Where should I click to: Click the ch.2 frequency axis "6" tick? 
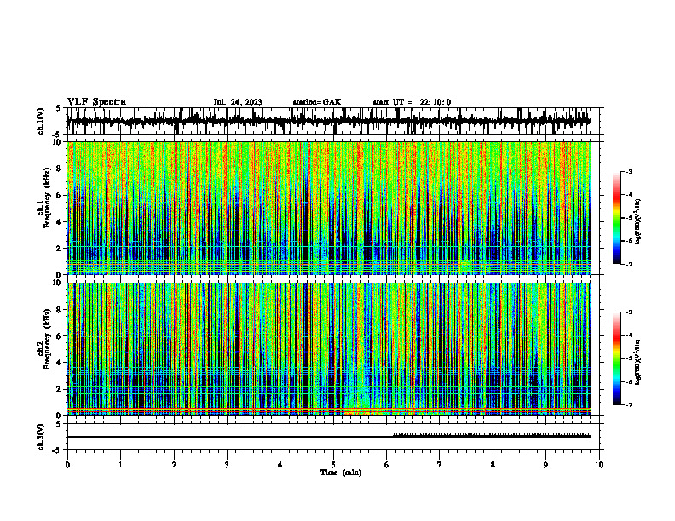click(x=59, y=336)
